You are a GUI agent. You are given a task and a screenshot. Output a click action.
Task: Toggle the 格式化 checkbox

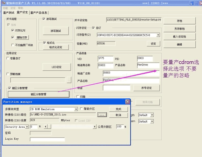44,43
